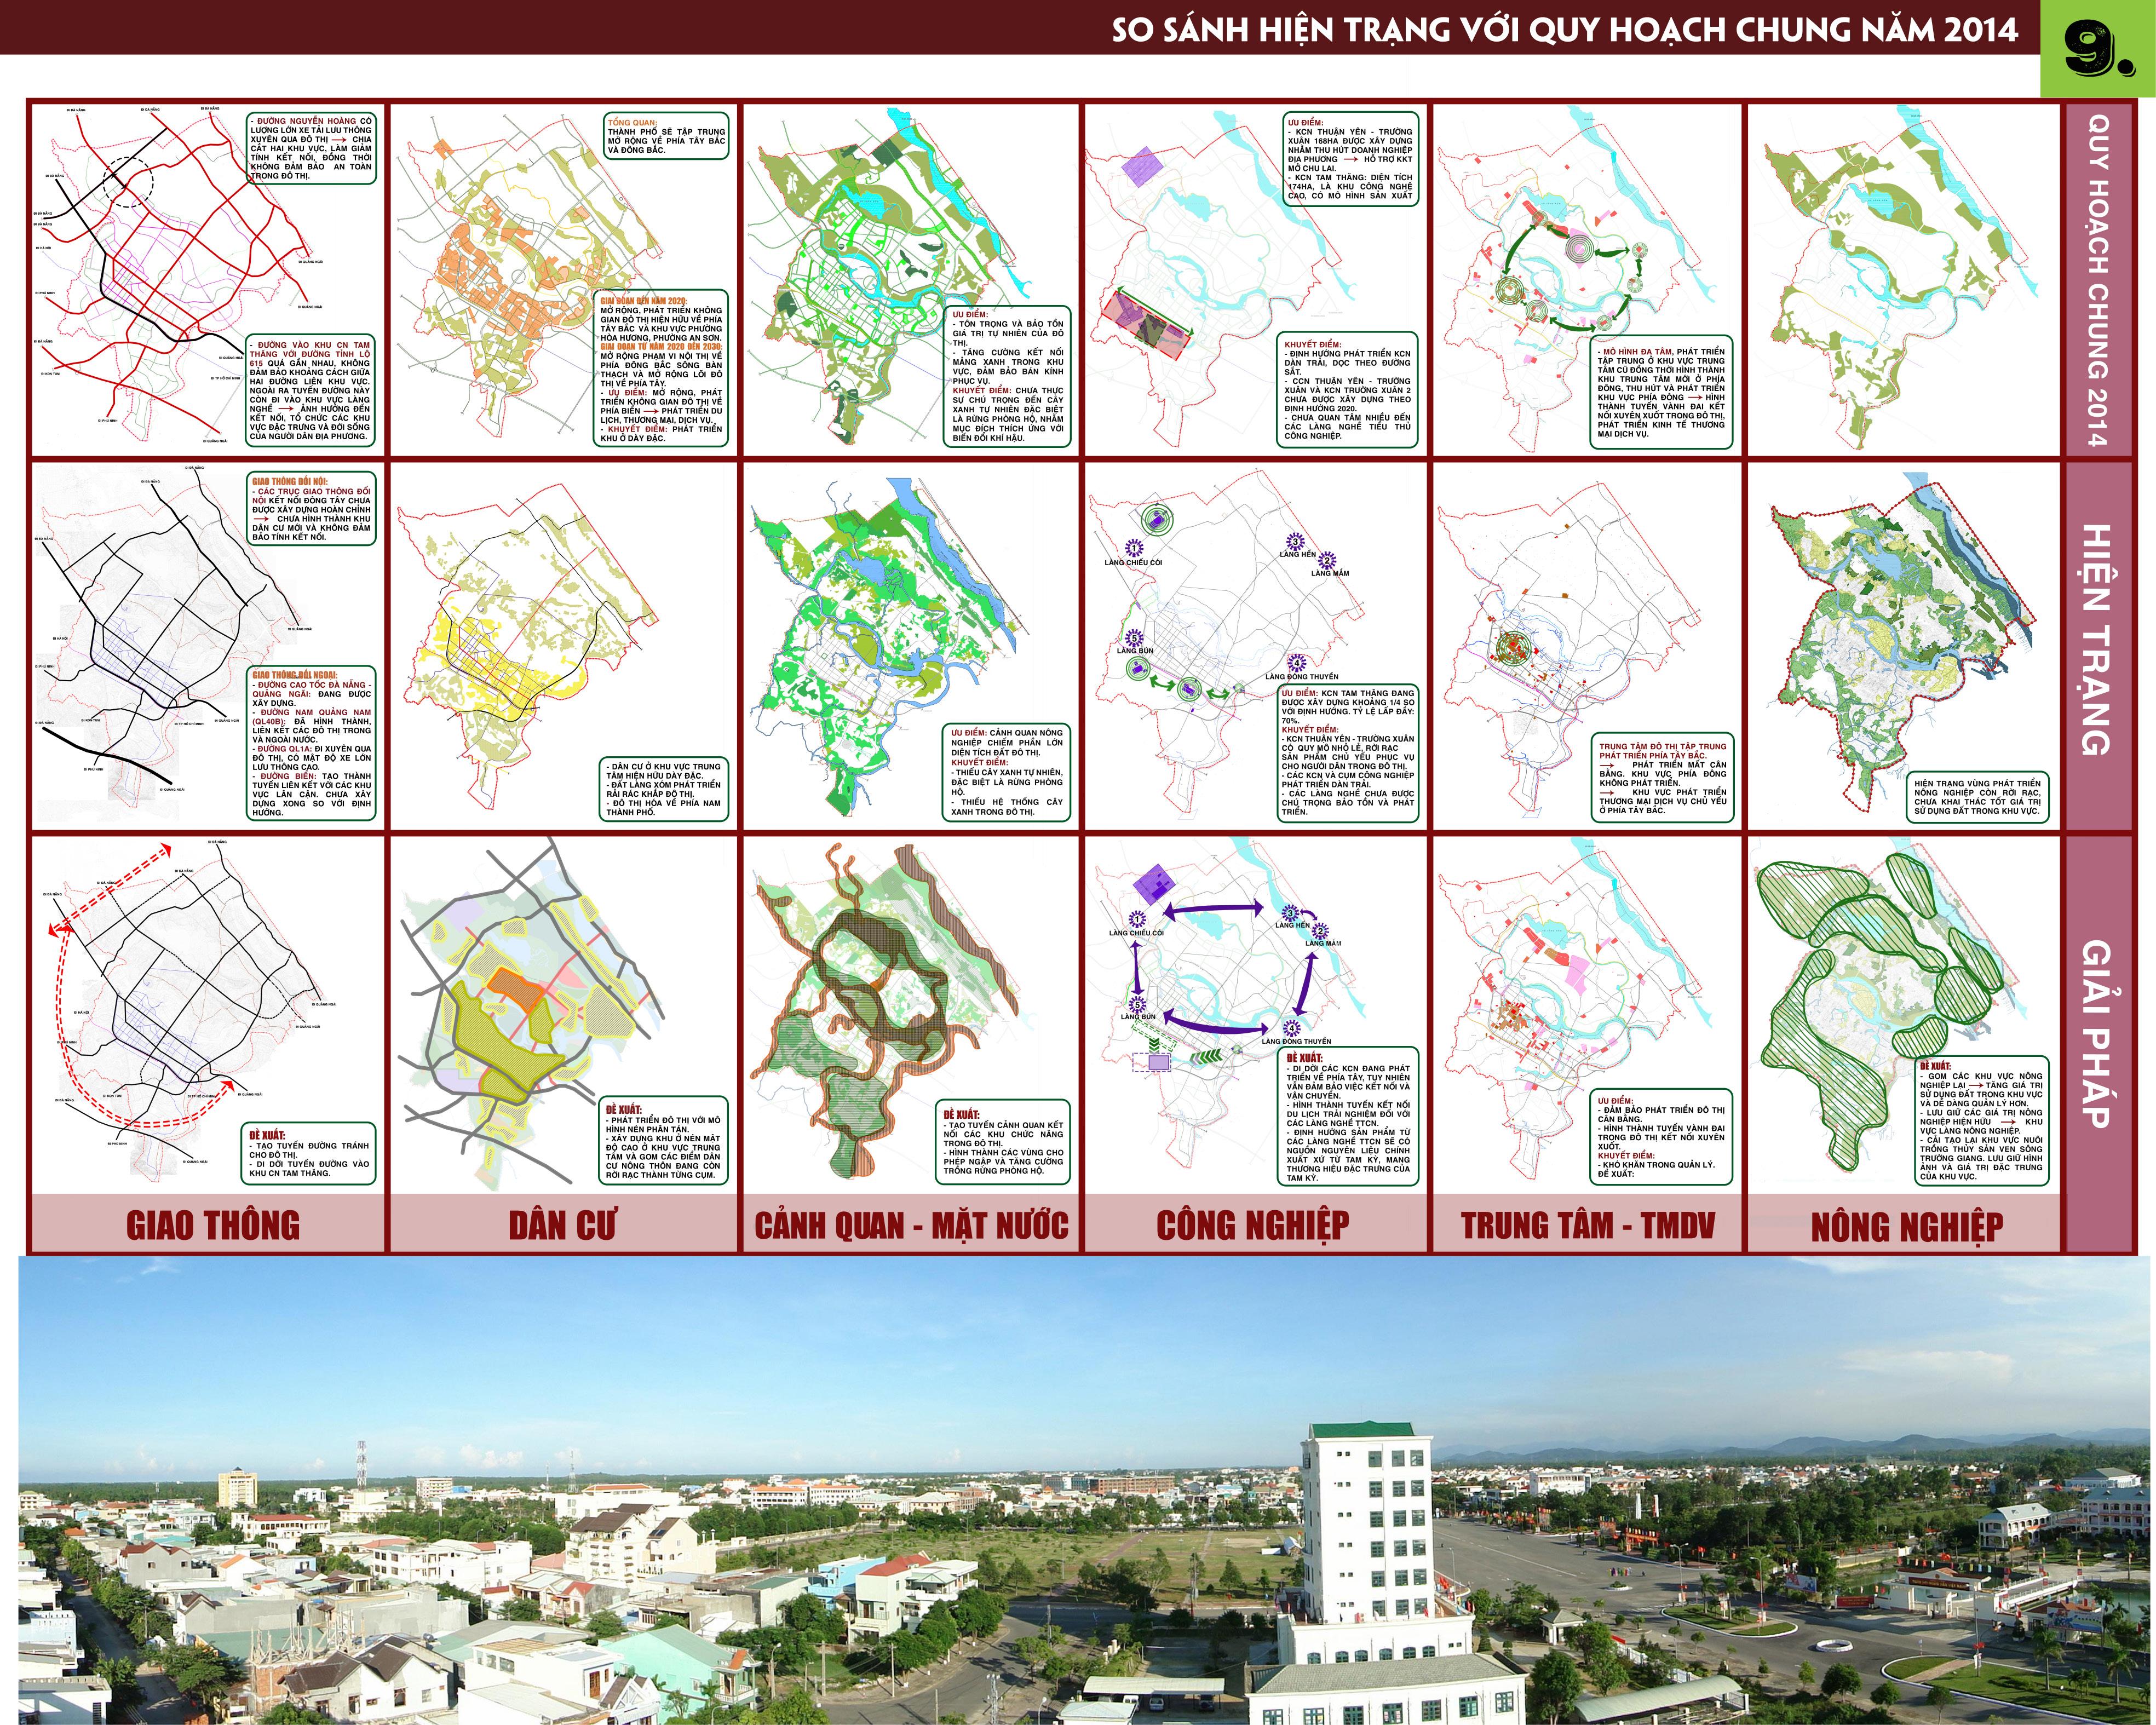Image resolution: width=2156 pixels, height=1725 pixels.
Task: Select the TRUNG TÂM - TMDV label
Action: 1587,1225
